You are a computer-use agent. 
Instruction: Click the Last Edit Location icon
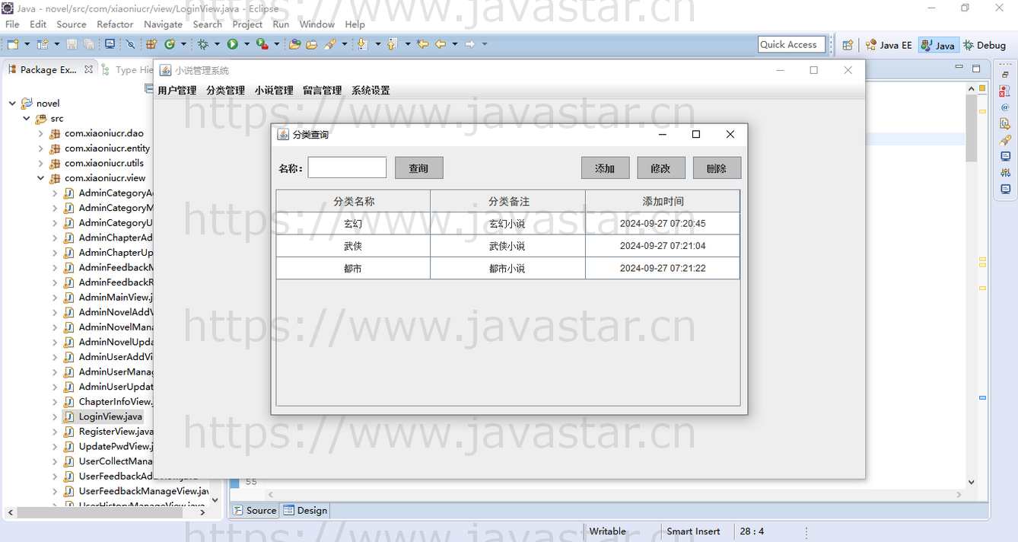pos(423,44)
